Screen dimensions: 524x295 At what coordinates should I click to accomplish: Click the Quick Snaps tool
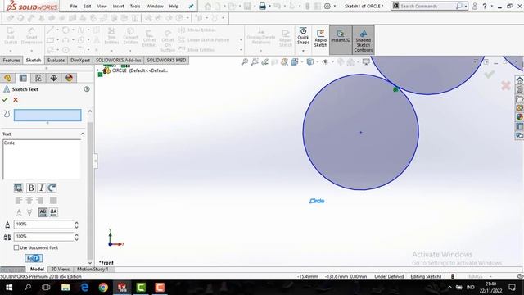click(x=303, y=35)
